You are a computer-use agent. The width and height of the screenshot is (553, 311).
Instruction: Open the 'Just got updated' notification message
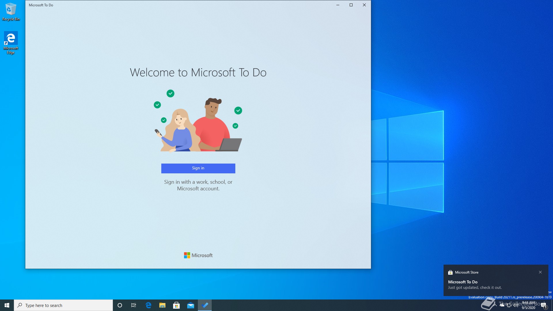coord(475,287)
